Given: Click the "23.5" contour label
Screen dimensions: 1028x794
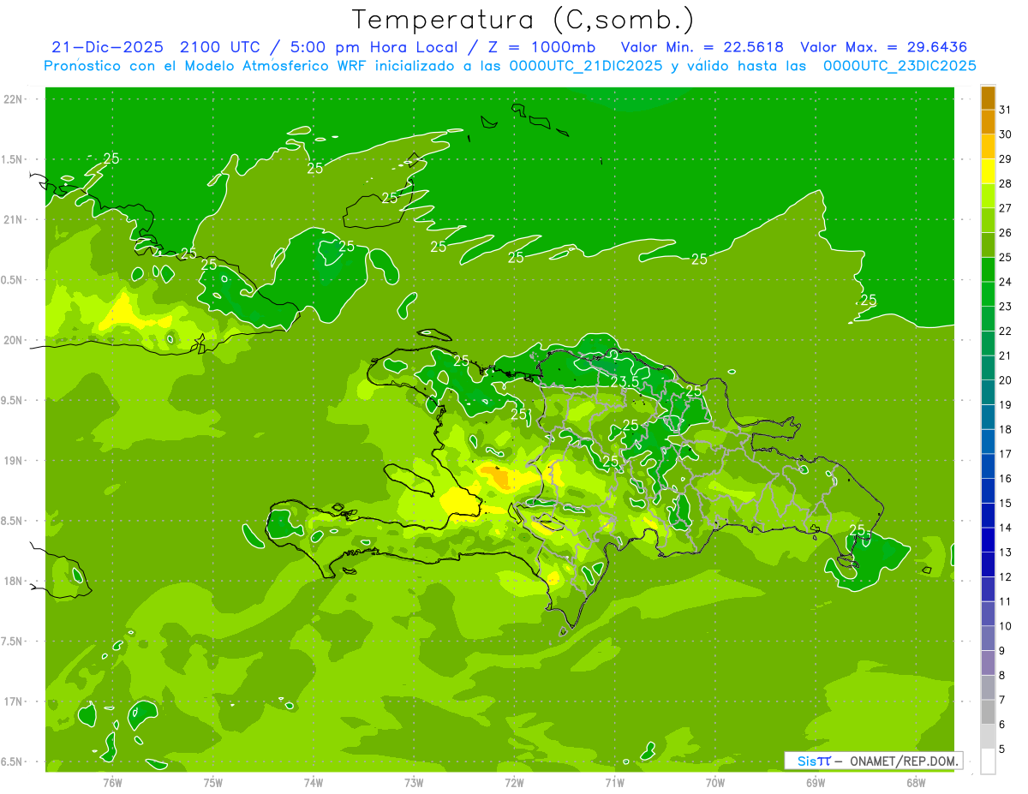Looking at the screenshot, I should (625, 381).
